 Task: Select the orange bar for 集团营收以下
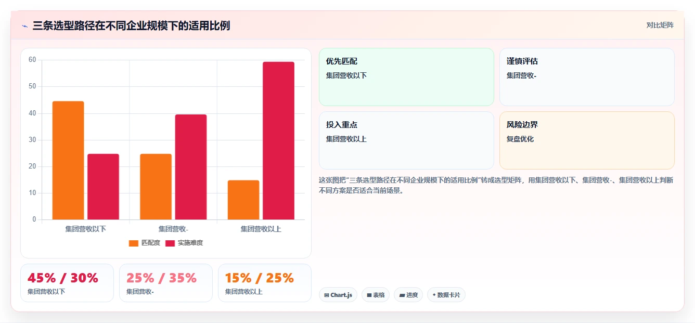coord(68,160)
